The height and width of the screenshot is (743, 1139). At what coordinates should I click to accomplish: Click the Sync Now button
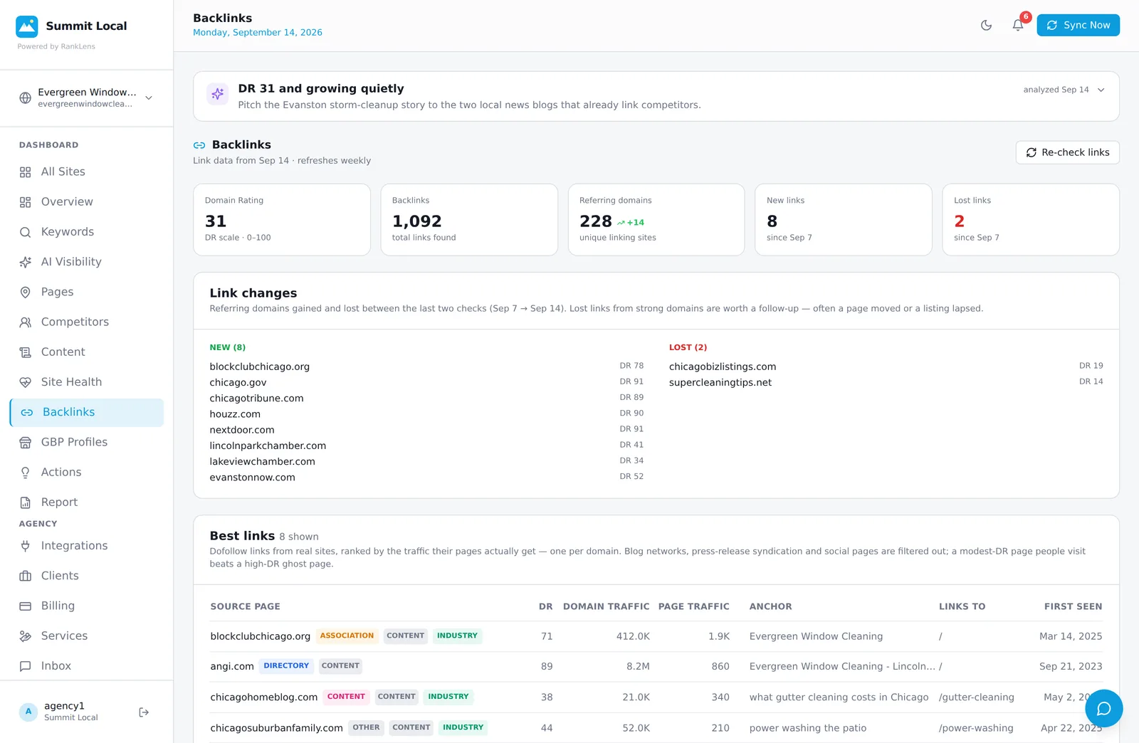[x=1078, y=25]
